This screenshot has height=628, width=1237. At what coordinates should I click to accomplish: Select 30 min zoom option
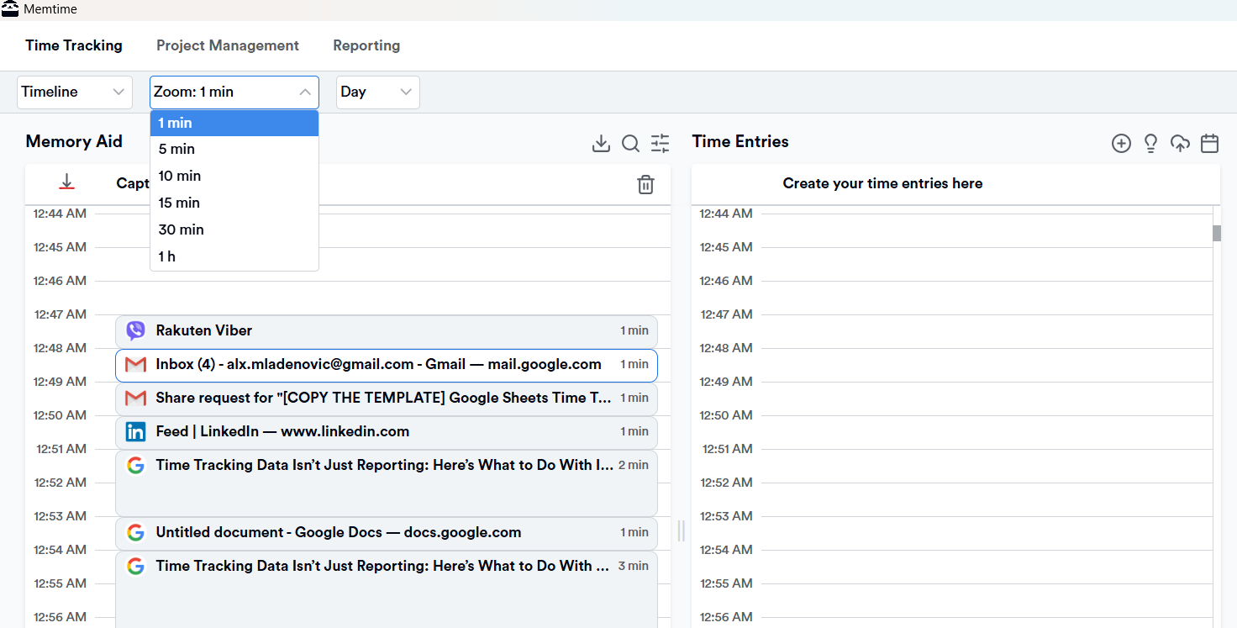(x=234, y=230)
